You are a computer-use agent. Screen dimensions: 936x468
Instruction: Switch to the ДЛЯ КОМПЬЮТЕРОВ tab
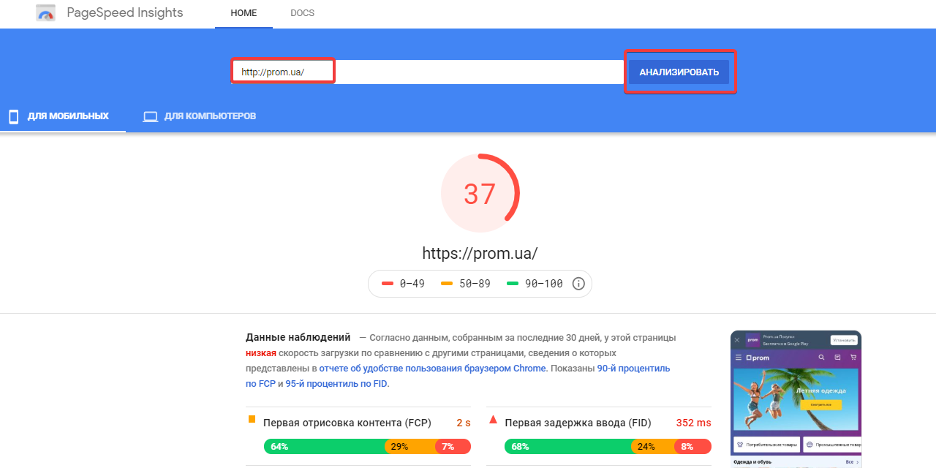pos(200,116)
